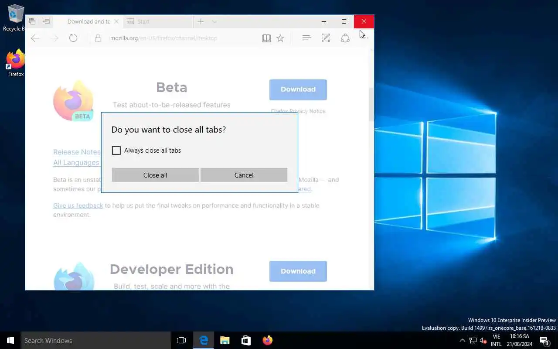Click the page vertical scrollbar thumb
The width and height of the screenshot is (558, 349).
tap(371, 104)
